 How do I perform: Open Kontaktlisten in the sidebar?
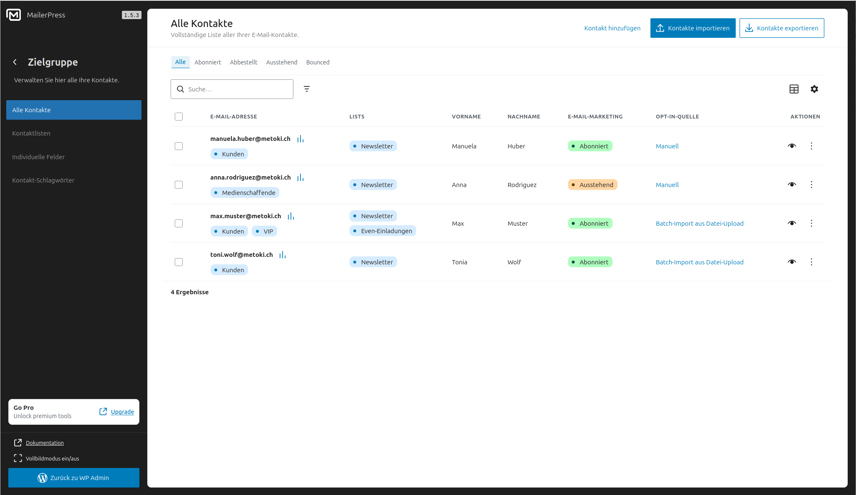click(x=31, y=133)
